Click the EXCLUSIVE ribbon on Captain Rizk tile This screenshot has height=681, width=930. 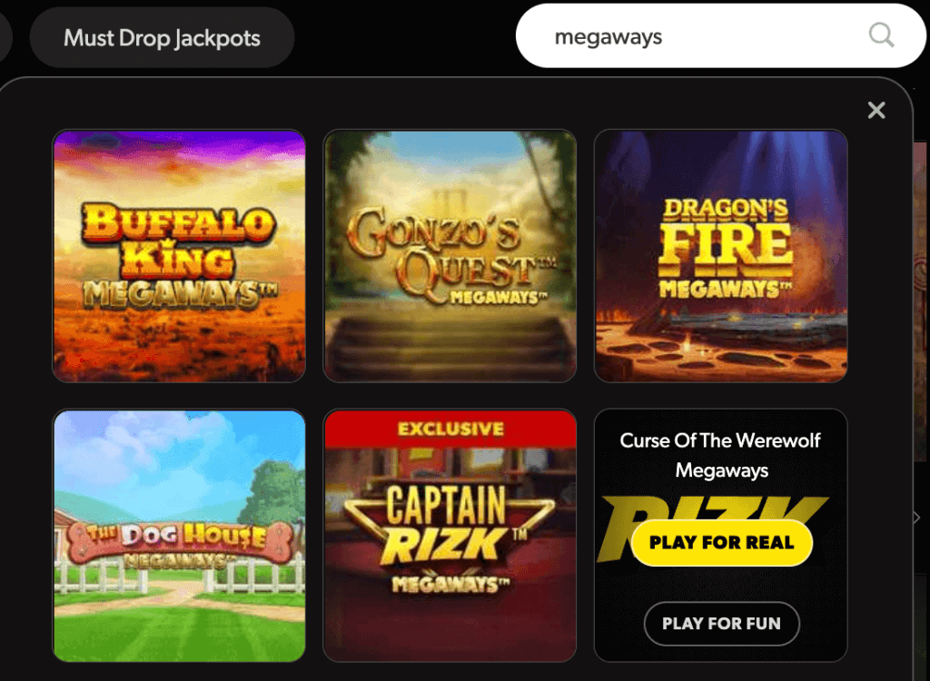[450, 429]
